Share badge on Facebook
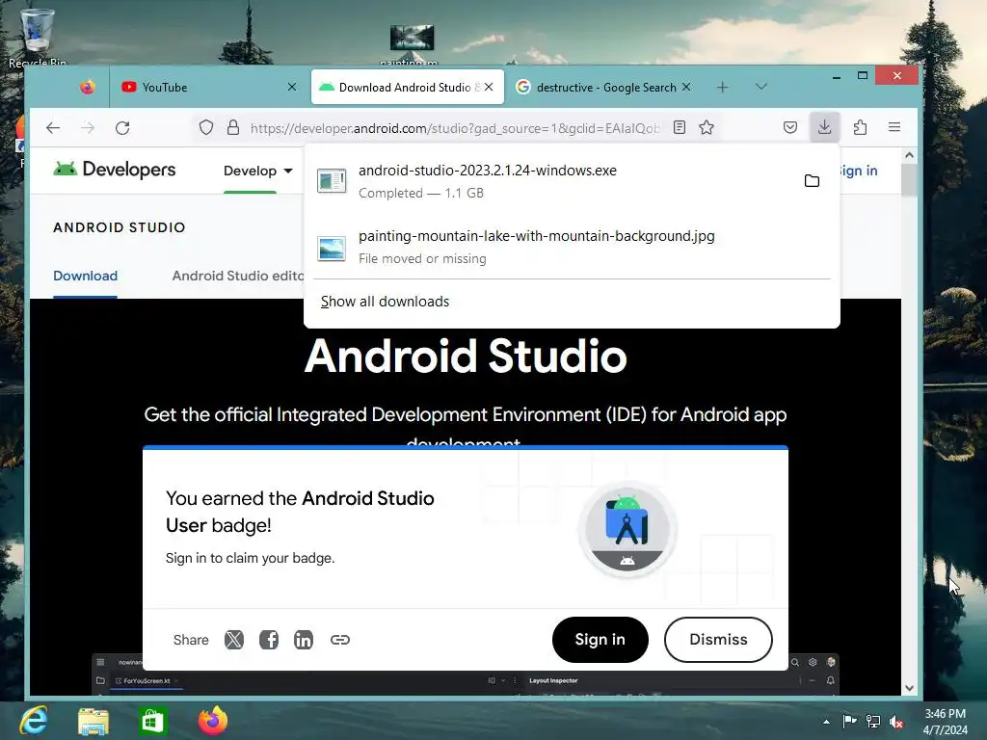 click(269, 640)
